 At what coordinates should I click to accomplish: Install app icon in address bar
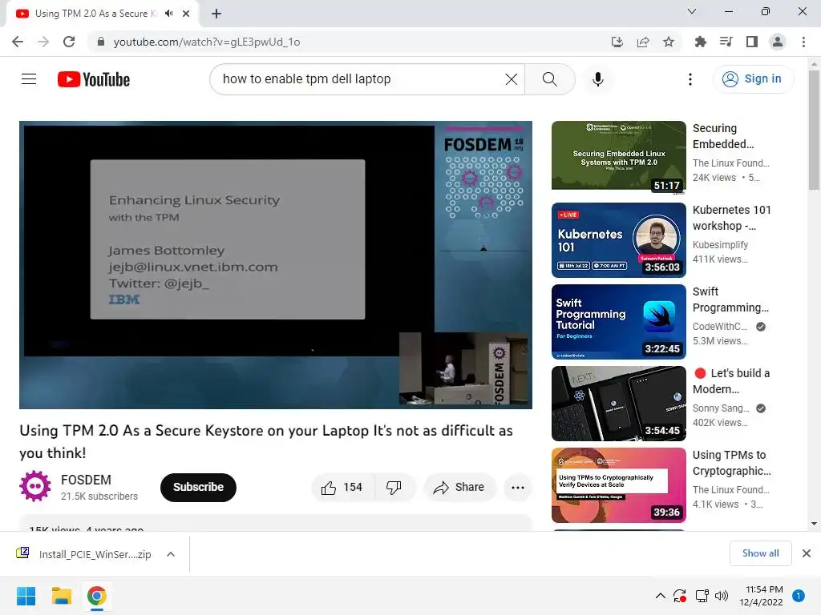point(617,42)
